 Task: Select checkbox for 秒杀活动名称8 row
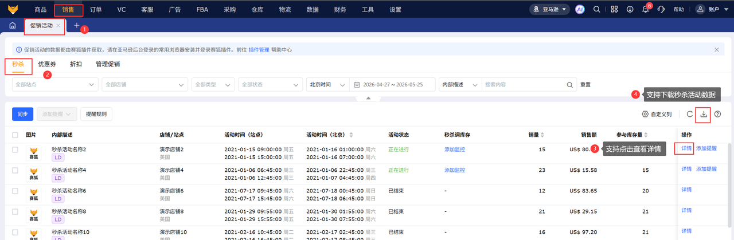(15, 211)
